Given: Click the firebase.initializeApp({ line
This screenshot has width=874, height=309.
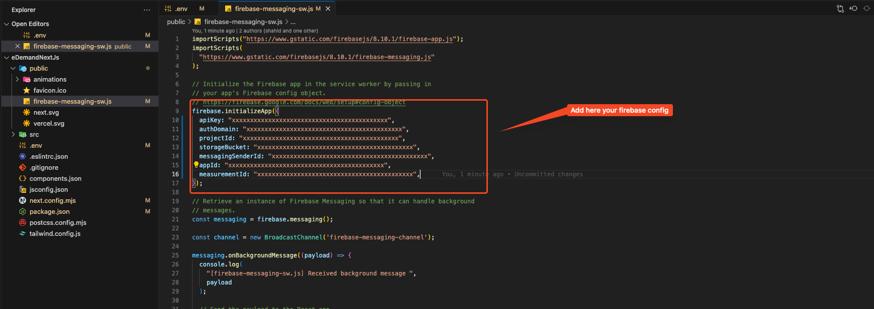Looking at the screenshot, I should 236,111.
